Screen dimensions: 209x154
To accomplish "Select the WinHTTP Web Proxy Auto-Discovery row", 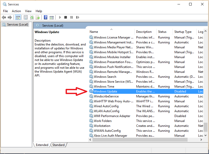I will [146, 101].
